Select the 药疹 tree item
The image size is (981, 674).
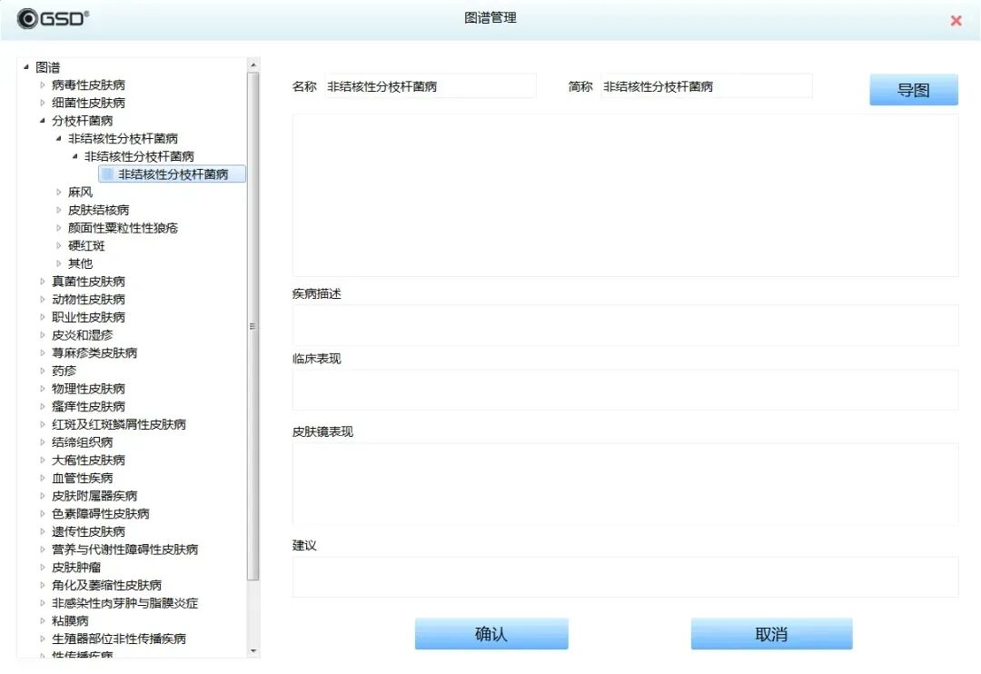64,371
